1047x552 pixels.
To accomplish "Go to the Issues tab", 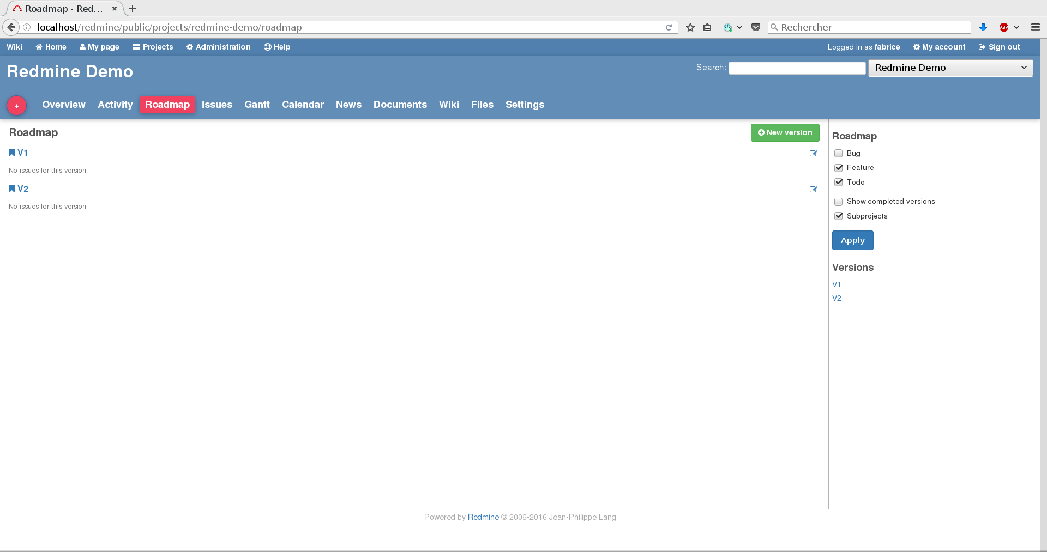I will pos(217,105).
